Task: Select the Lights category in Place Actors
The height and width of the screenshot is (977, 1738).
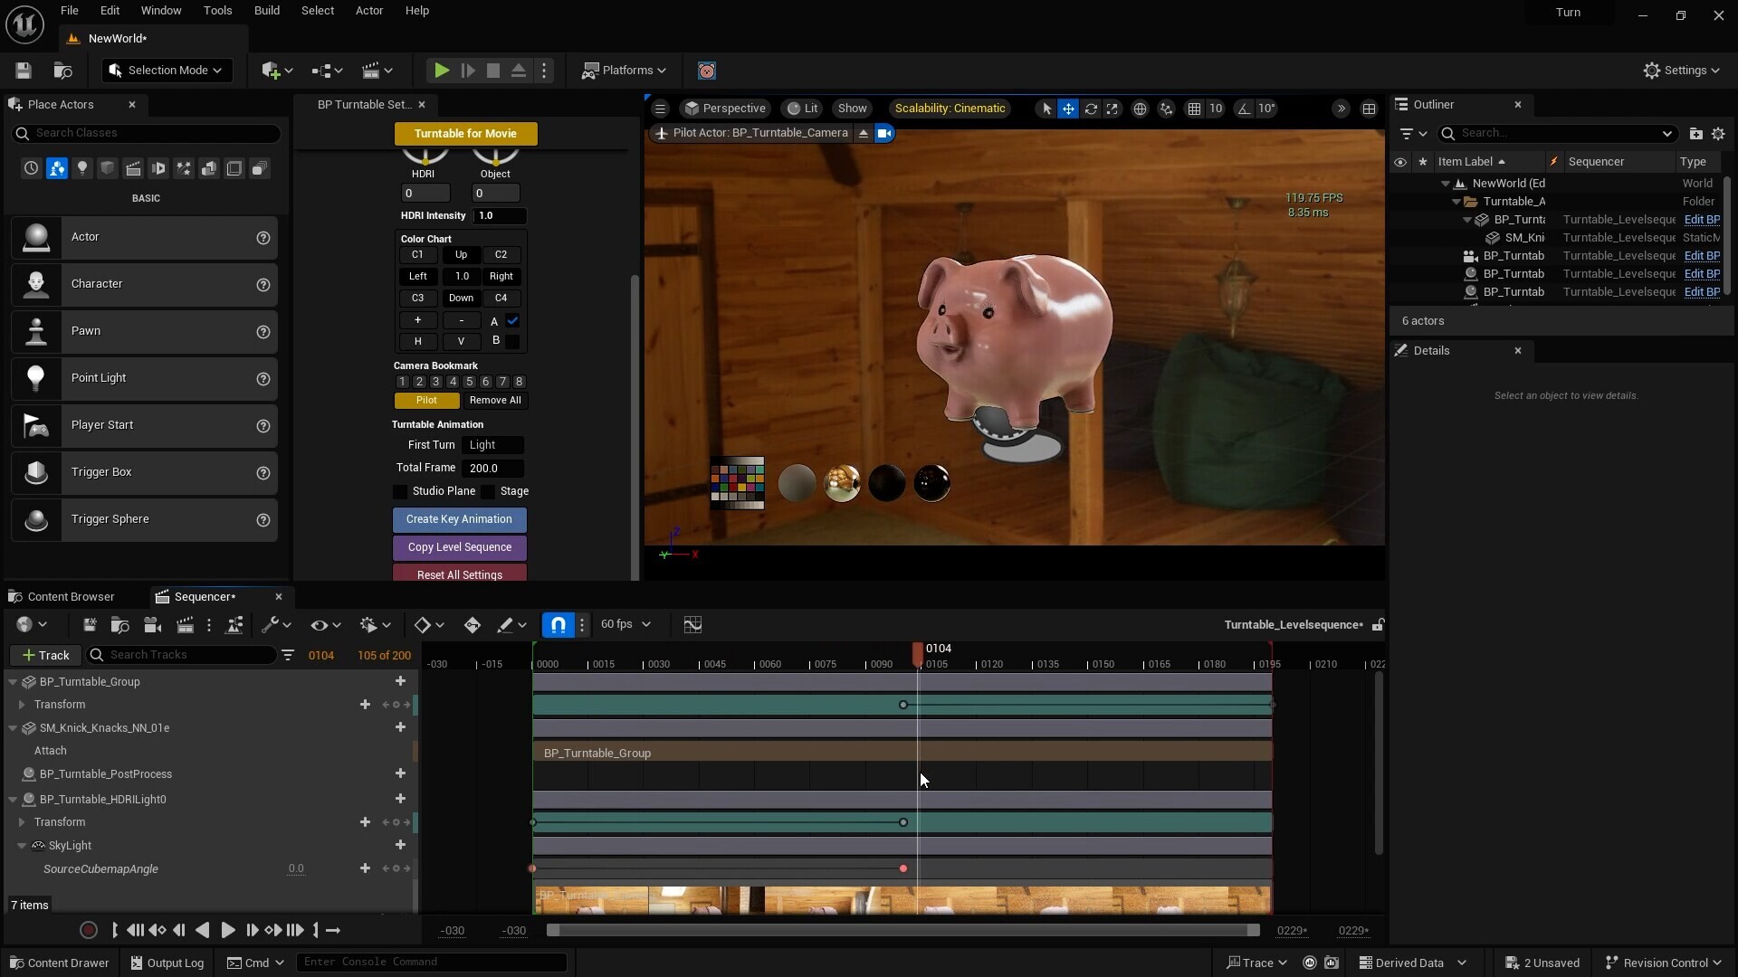Action: coord(82,168)
